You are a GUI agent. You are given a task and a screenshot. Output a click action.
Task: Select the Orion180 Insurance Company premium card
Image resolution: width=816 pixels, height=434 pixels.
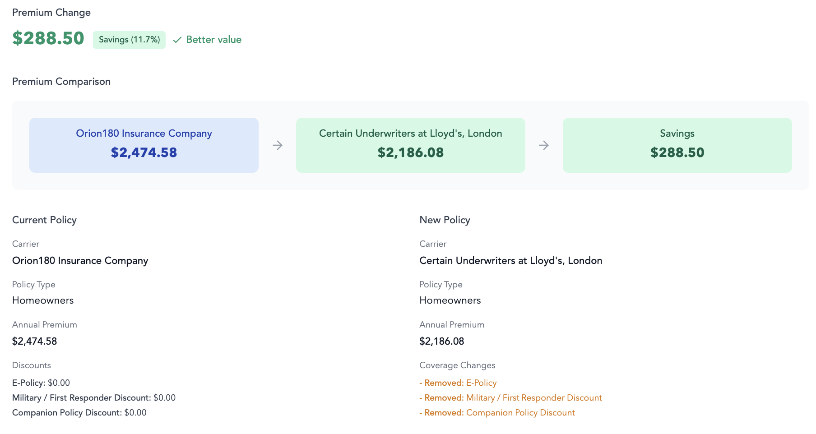point(144,145)
